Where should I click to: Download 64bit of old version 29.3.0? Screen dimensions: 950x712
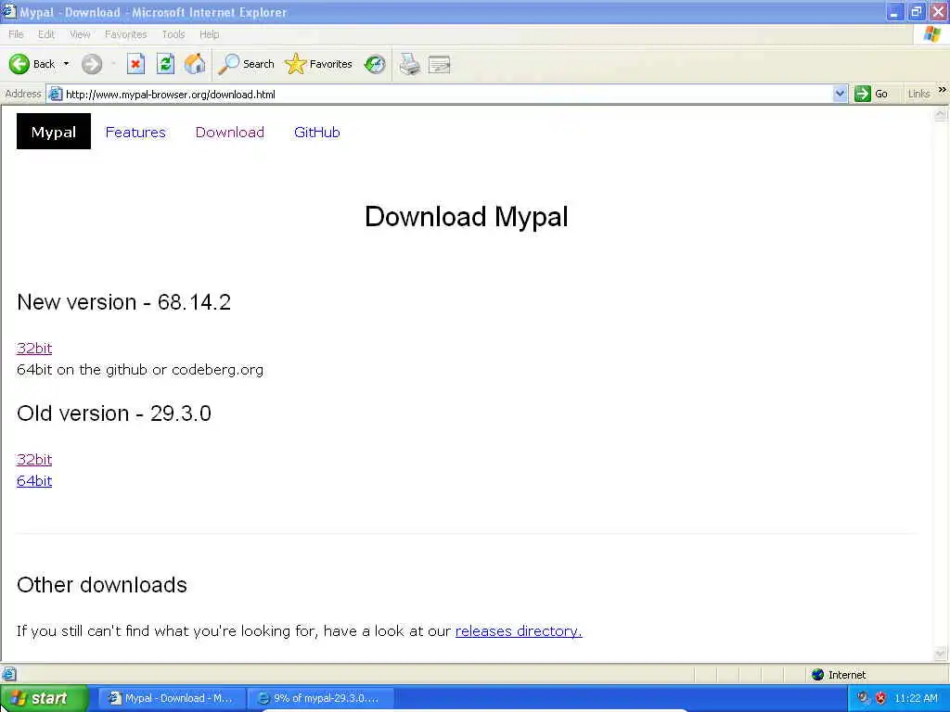34,481
